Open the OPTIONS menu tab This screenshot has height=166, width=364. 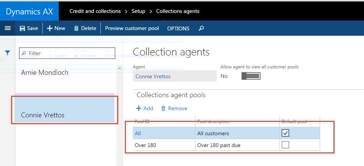tap(178, 28)
